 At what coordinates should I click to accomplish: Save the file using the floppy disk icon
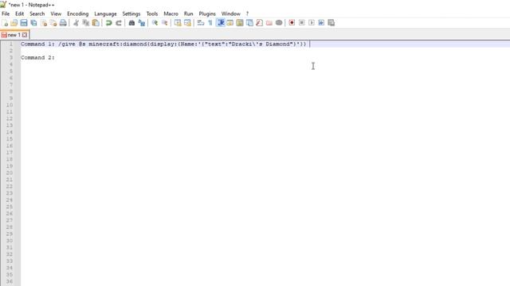click(x=24, y=23)
